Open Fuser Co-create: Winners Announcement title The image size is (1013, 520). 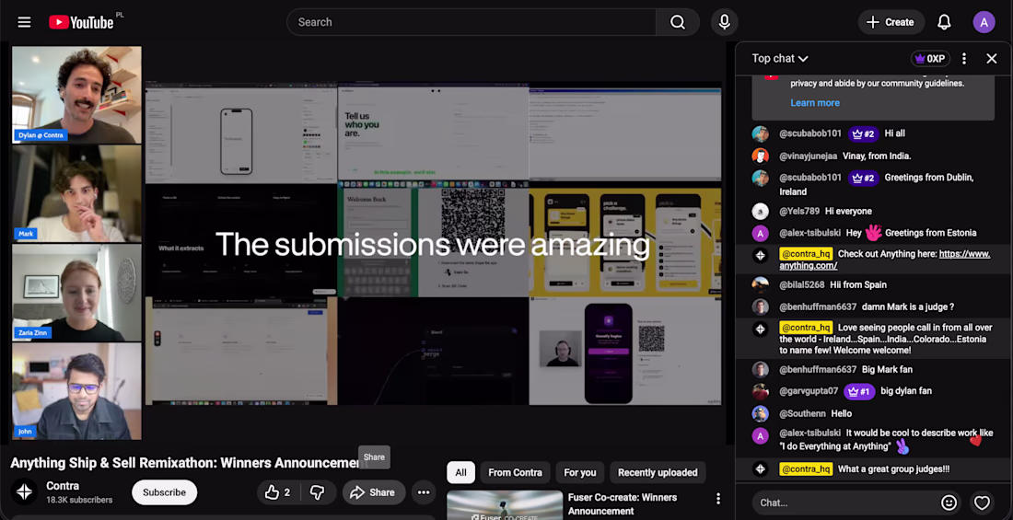(x=623, y=503)
